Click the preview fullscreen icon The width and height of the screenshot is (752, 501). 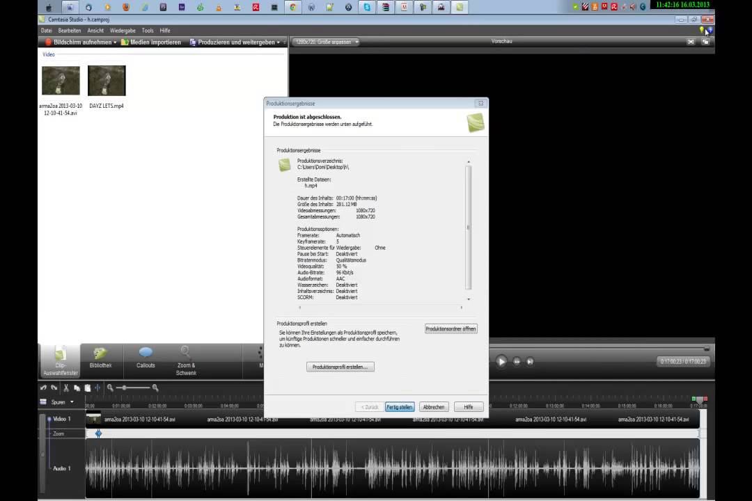coord(691,42)
